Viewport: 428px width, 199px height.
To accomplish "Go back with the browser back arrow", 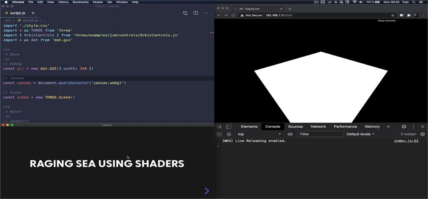I will click(x=219, y=15).
